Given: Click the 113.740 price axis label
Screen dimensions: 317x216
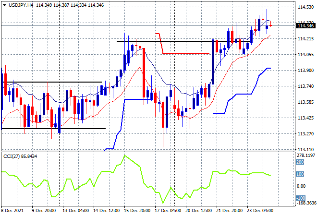Looking at the screenshot, I should 305,86.
